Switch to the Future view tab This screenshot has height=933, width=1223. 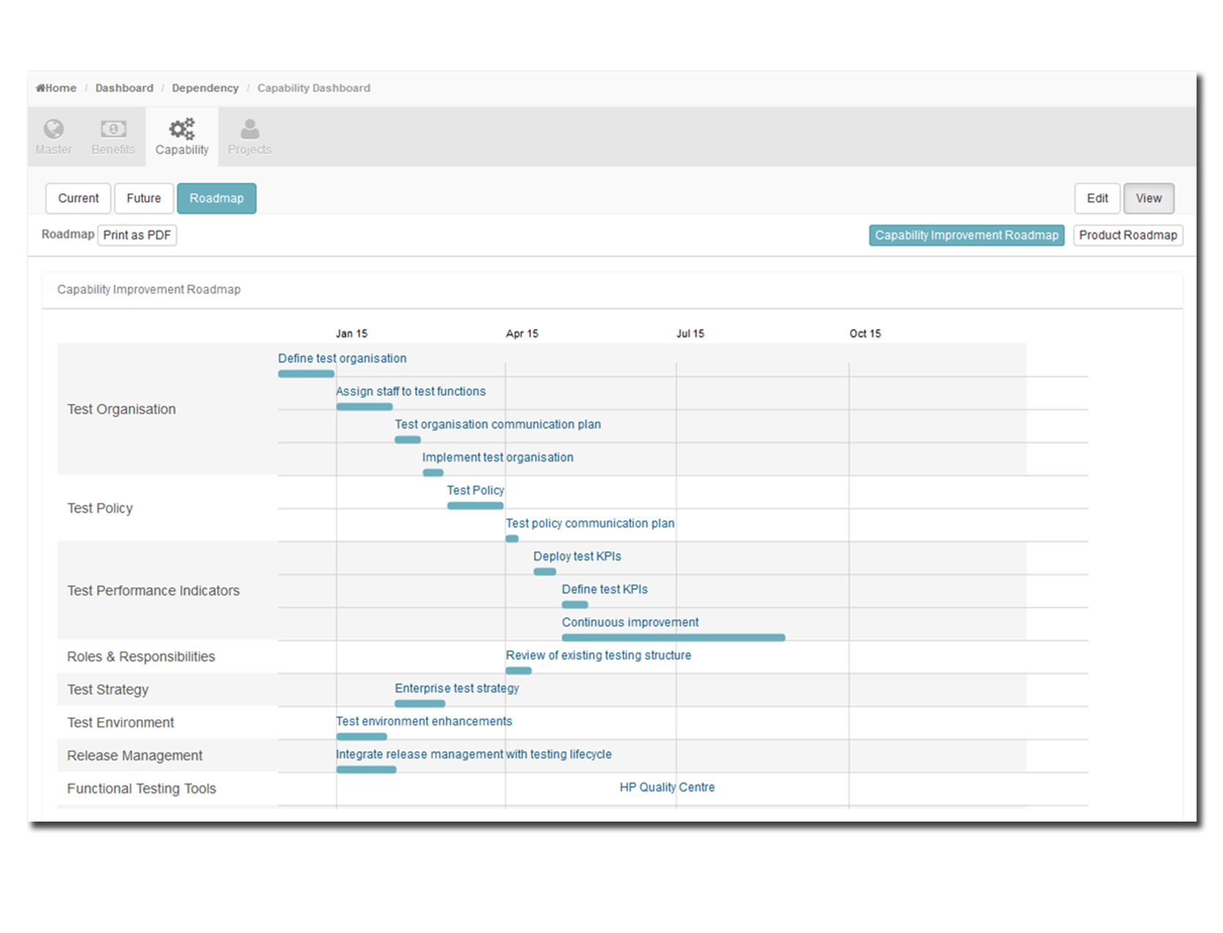pos(144,199)
